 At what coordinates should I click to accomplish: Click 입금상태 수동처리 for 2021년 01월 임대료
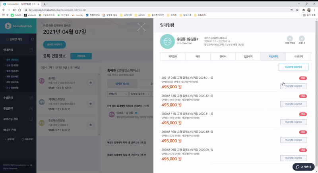coord(293,86)
